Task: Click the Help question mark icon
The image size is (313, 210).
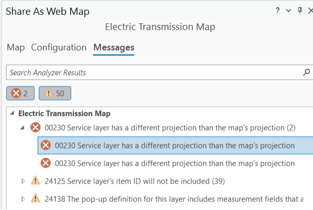Action: tap(278, 11)
